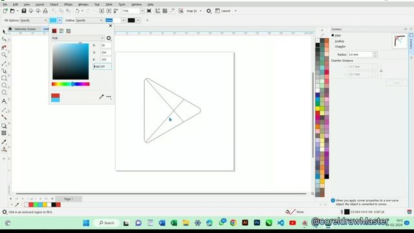The image size is (414, 233).
Task: Open the outline color dropdown arrow
Action: [x=138, y=20]
